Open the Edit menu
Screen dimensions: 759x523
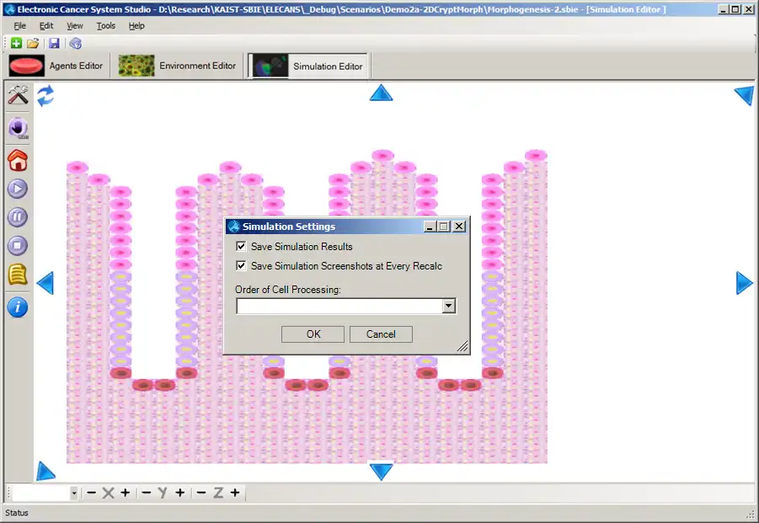[46, 25]
